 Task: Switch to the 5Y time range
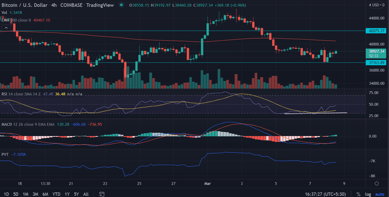[x=77, y=194]
